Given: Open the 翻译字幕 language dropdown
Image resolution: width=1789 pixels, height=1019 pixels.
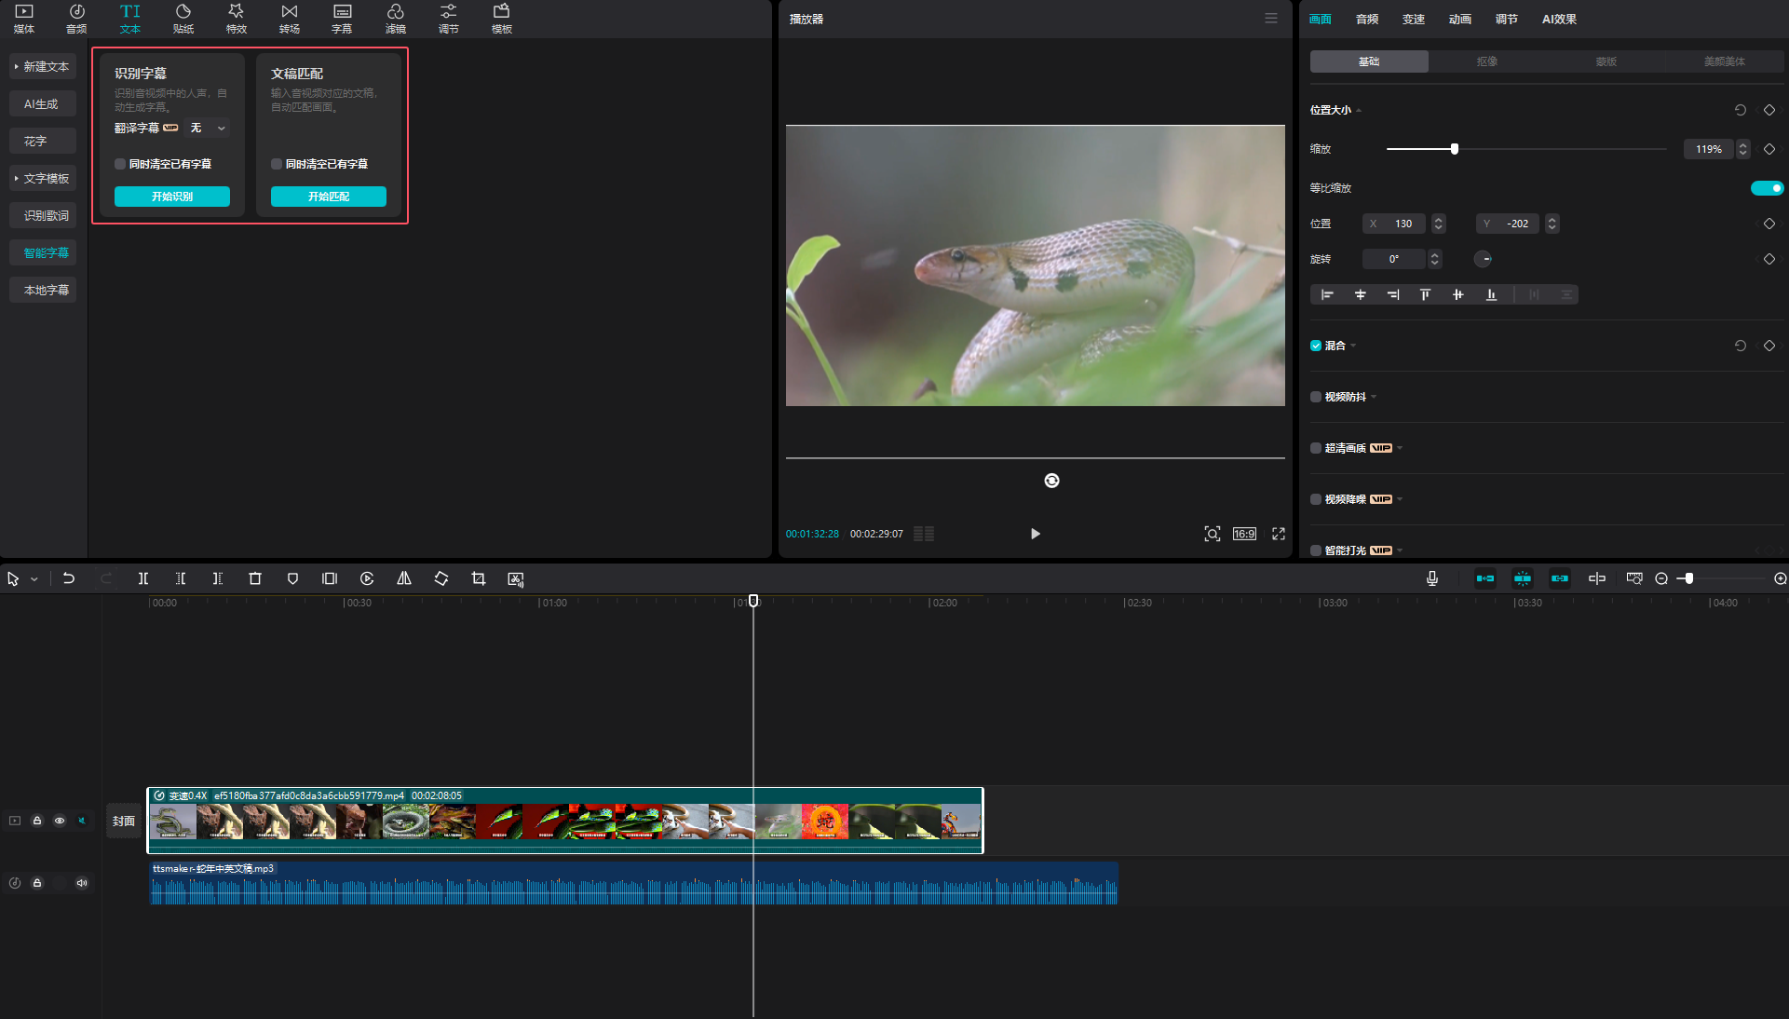Looking at the screenshot, I should (209, 128).
